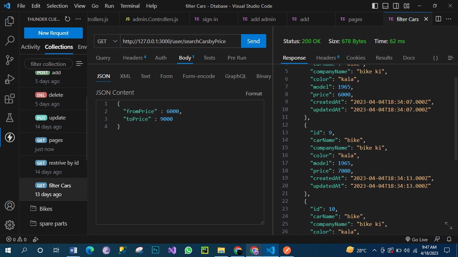Screen dimensions: 458x257
Task: Open the Thunder Client lightning icon
Action: coord(9,137)
